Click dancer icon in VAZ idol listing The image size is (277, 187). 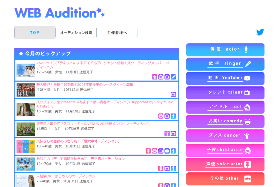[154, 77]
